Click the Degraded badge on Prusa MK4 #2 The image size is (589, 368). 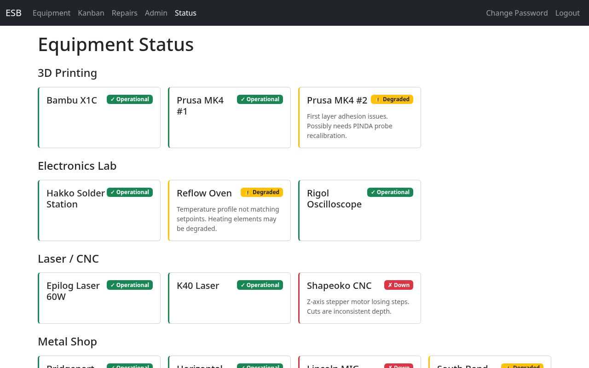tap(392, 99)
